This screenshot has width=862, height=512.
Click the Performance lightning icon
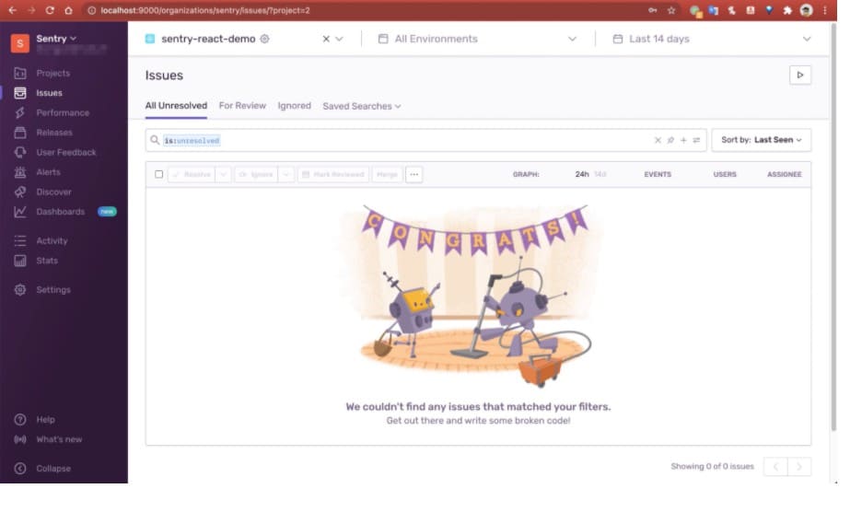click(x=20, y=112)
